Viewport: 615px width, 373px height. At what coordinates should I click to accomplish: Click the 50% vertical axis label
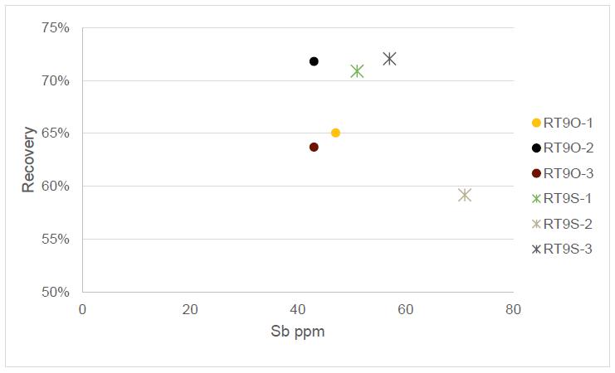click(56, 292)
